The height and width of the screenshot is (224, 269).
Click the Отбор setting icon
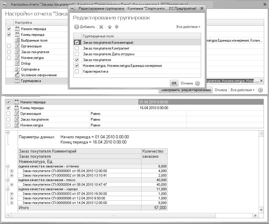pos(17,64)
